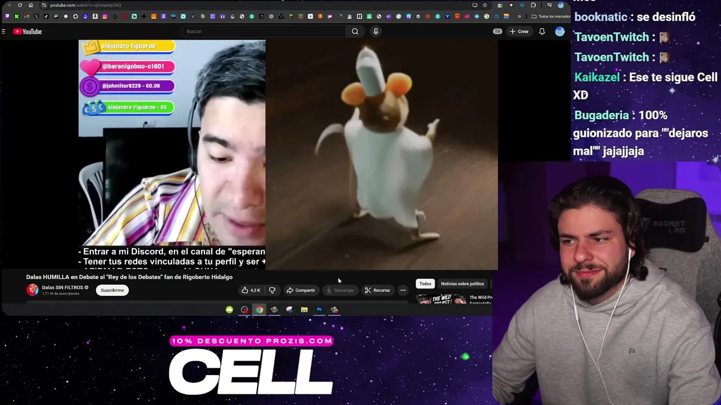This screenshot has width=721, height=405.
Task: Open Photoshop from the dock
Action: tap(319, 309)
